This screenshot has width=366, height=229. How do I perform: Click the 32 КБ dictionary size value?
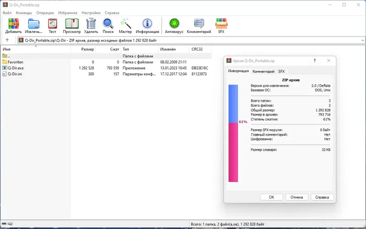pyautogui.click(x=326, y=150)
